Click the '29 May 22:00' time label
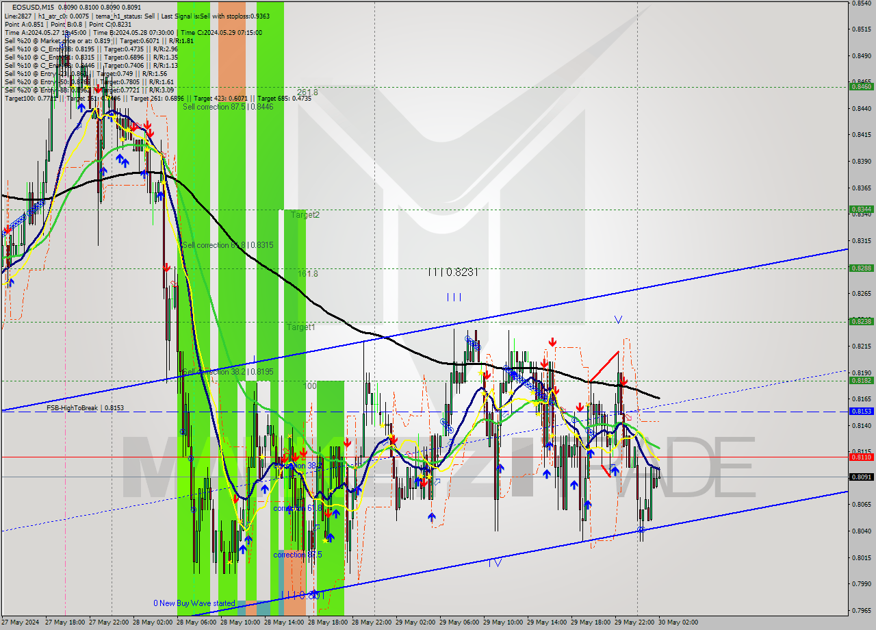Image resolution: width=876 pixels, height=630 pixels. click(x=635, y=622)
